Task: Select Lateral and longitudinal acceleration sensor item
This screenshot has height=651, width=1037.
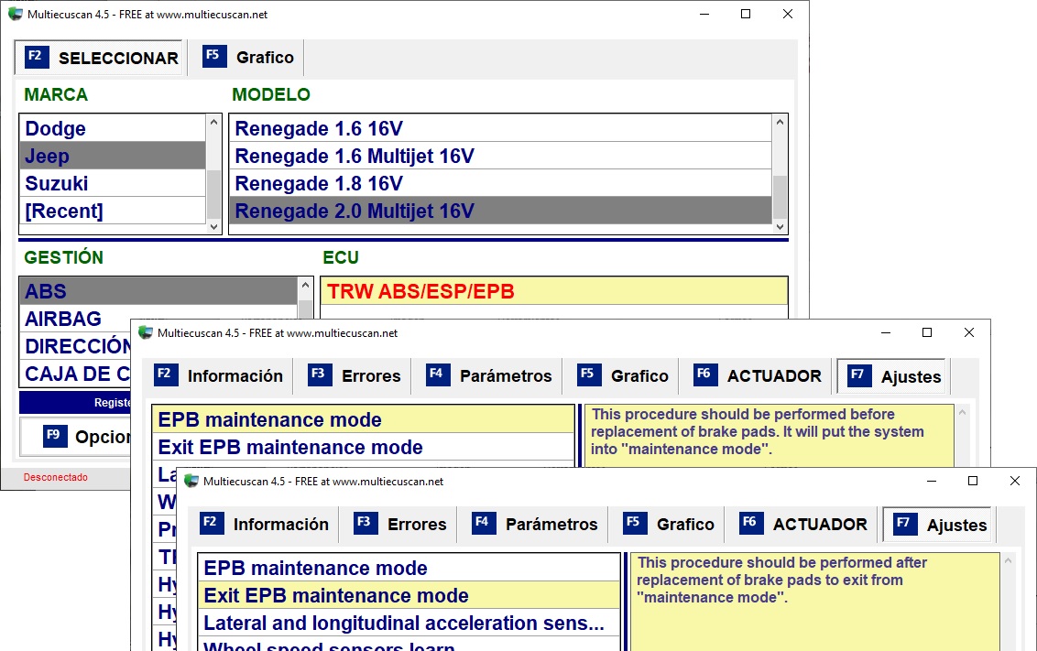Action: [409, 624]
